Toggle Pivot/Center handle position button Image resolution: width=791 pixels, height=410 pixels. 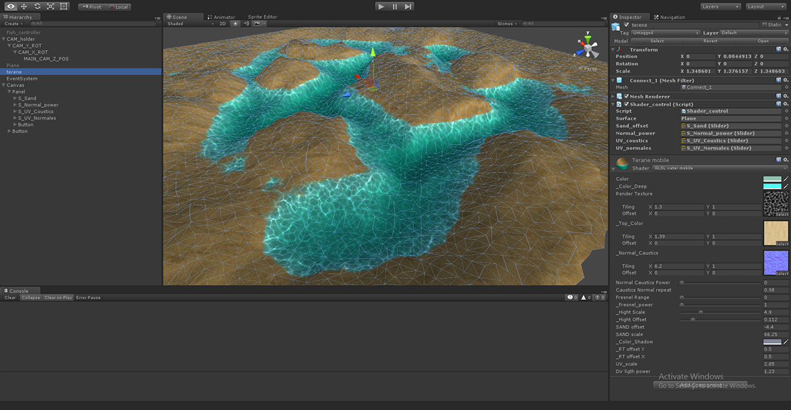pyautogui.click(x=91, y=7)
